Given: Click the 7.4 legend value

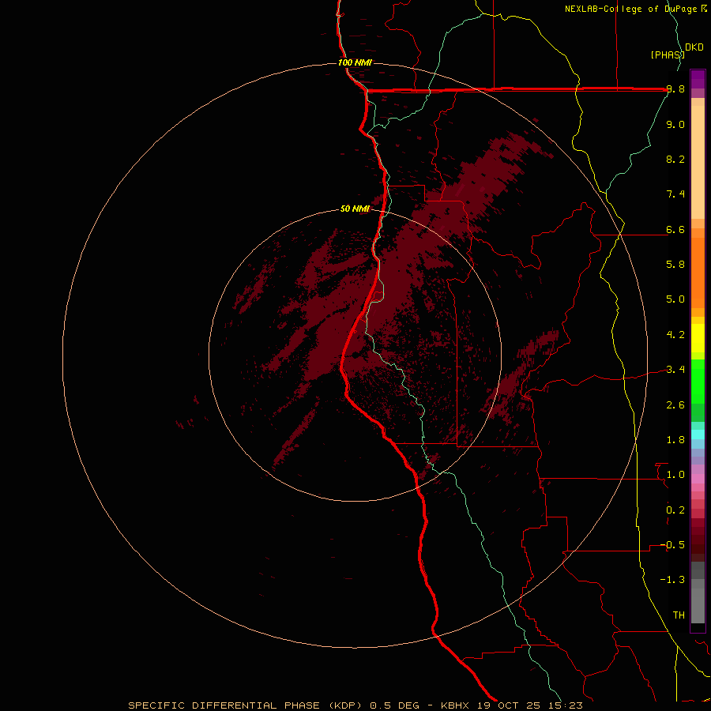Looking at the screenshot, I should (675, 194).
